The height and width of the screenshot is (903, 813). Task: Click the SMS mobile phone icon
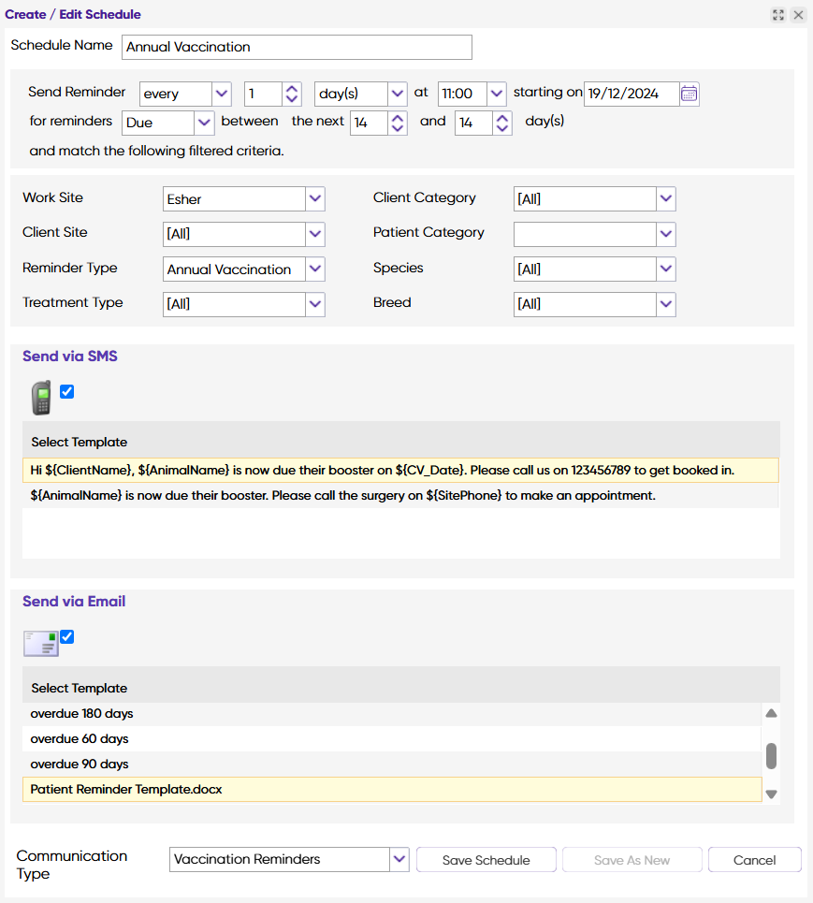[x=40, y=398]
